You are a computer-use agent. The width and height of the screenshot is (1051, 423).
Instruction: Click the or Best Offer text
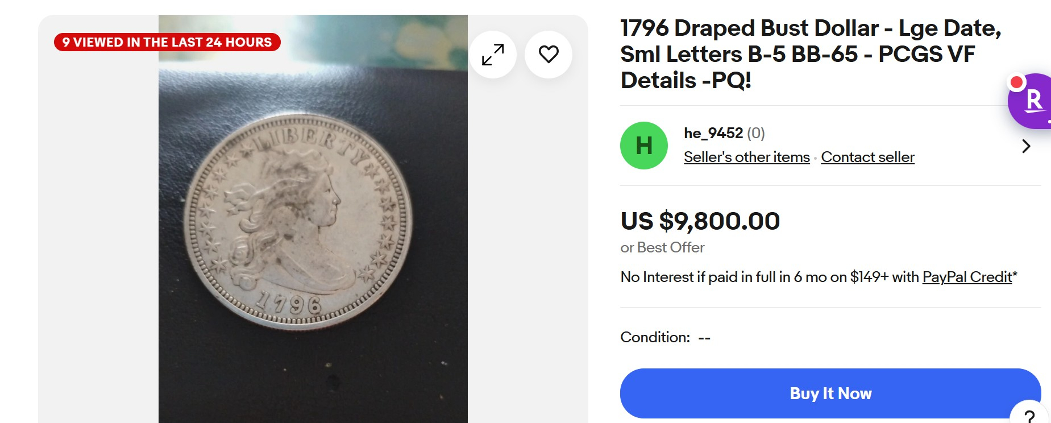coord(662,248)
